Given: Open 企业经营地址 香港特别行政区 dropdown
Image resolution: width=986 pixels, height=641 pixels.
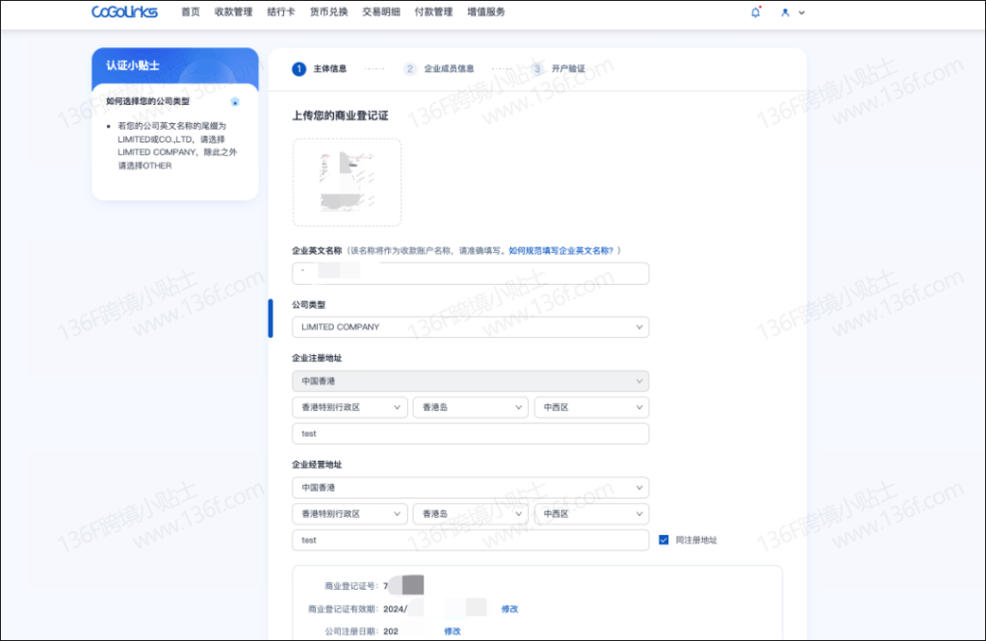Looking at the screenshot, I should pos(350,514).
